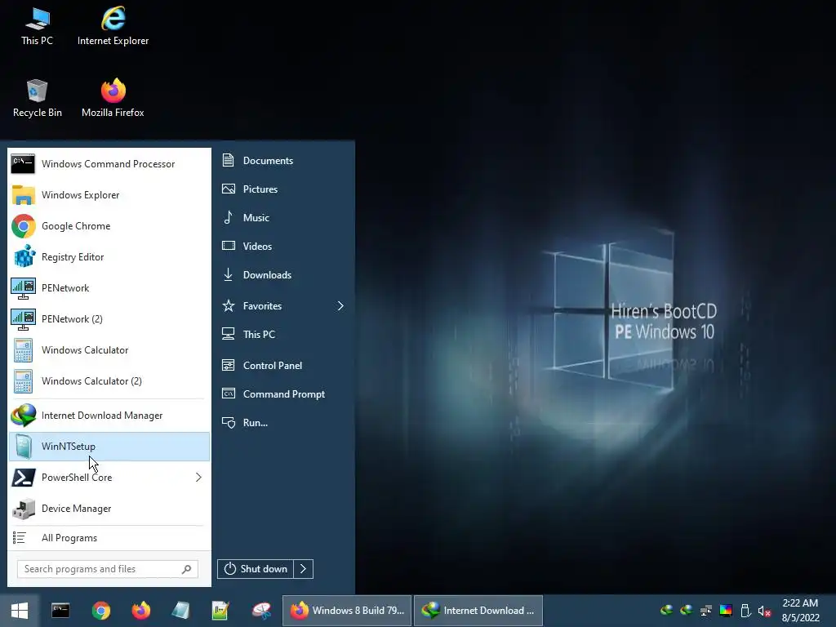Launch the first Windows Calculator entry
Screen dimensions: 836x627
pyautogui.click(x=109, y=349)
